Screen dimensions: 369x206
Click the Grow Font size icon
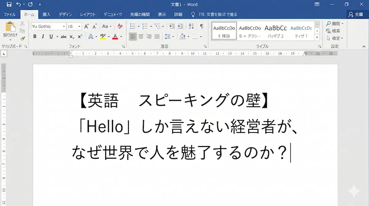pos(87,26)
